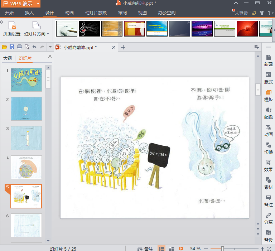Toggle the 备注 notes button in status bar
The image size is (275, 251).
[145, 248]
